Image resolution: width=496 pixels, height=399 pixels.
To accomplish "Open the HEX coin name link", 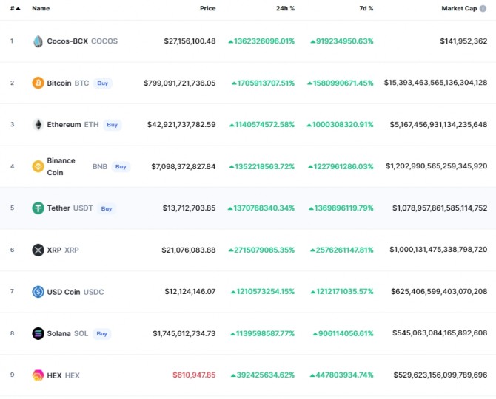I will [x=54, y=375].
